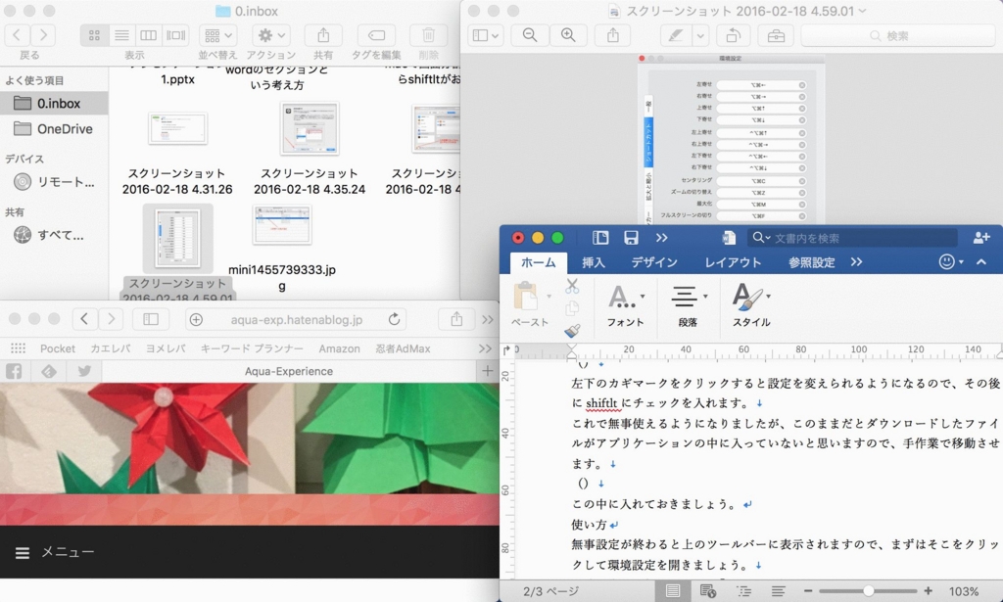Open the Finder arrange (並べ替え) dropdown

coord(217,35)
